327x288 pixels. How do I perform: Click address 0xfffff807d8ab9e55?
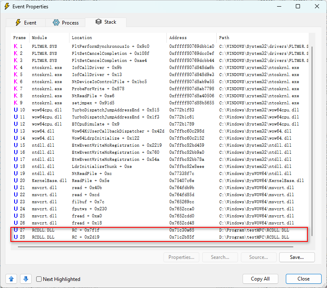click(x=192, y=82)
